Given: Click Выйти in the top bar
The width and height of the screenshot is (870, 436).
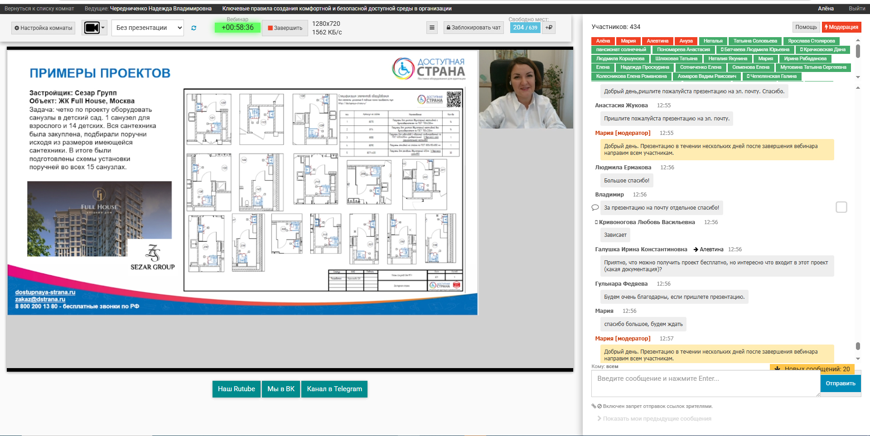Looking at the screenshot, I should (856, 9).
